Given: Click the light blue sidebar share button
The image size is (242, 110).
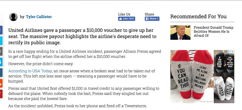Looking at the screenshot, I should click(1, 62).
